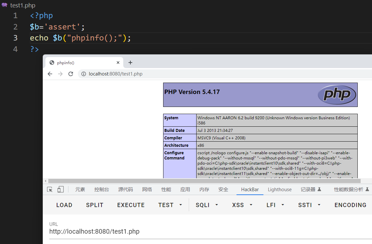Image resolution: width=372 pixels, height=244 pixels.
Task: Click the PHP logo image
Action: 337,95
